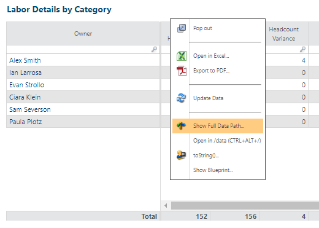Click the Headcount Variance search magnifier
The width and height of the screenshot is (319, 228).
coord(302,49)
